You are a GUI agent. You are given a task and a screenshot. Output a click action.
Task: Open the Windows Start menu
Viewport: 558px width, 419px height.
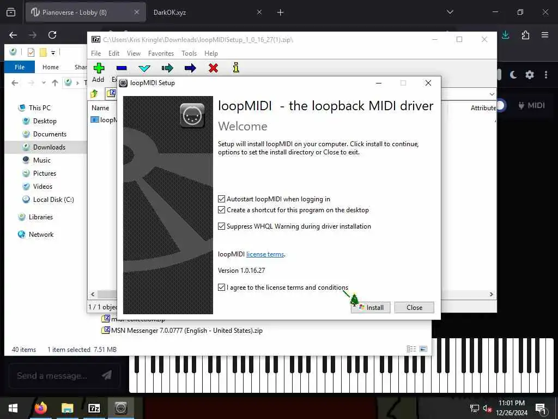click(13, 408)
